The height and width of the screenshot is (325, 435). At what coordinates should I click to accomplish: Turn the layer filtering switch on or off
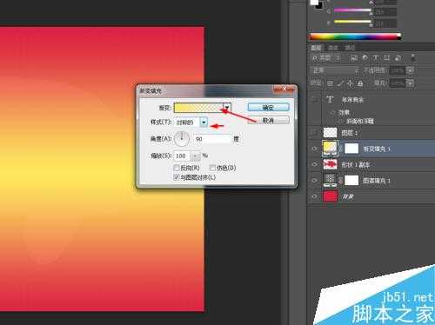coord(413,58)
